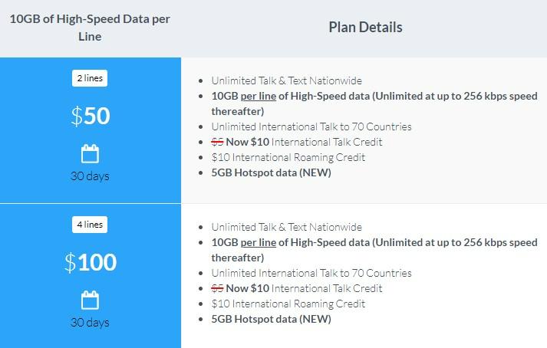Select the 2 lines badge
547x348 pixels.
click(90, 78)
